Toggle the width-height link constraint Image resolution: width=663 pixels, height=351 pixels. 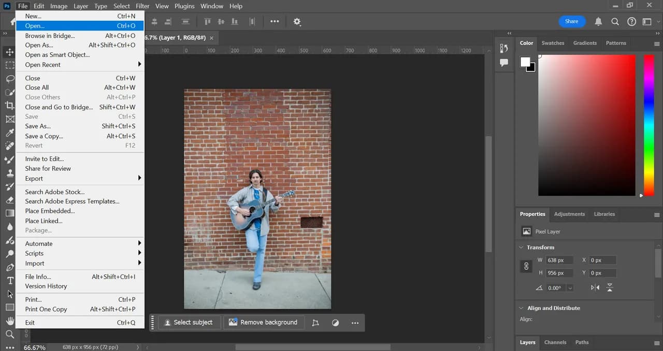pos(526,266)
